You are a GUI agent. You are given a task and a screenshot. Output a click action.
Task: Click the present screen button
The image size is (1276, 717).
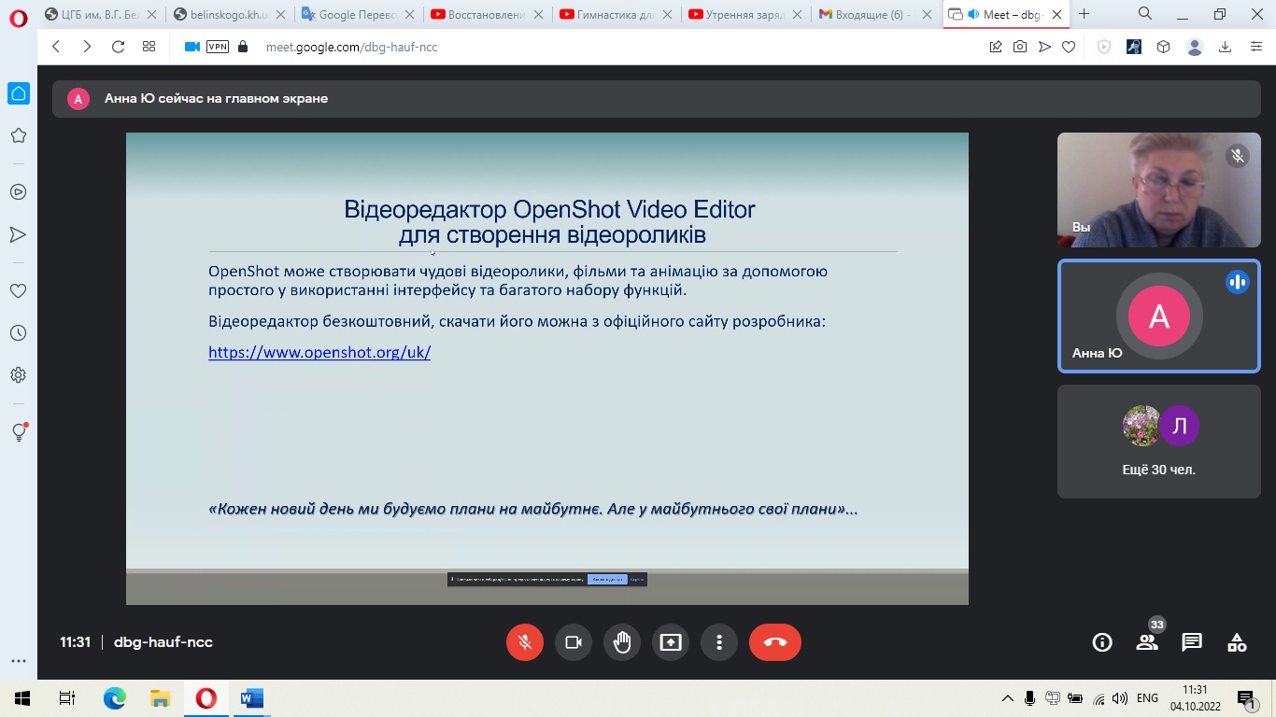click(671, 642)
